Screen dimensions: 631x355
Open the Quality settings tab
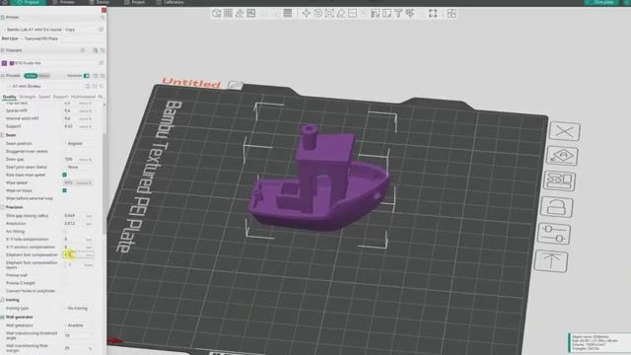click(x=9, y=97)
